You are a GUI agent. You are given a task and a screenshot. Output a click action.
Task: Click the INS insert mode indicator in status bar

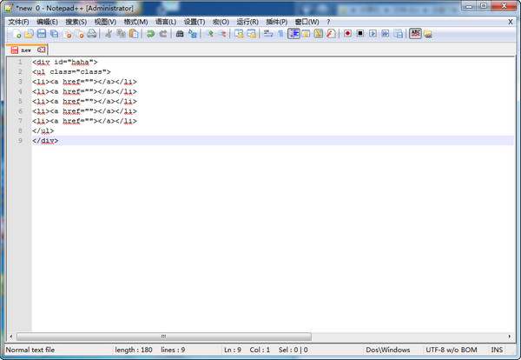click(498, 350)
